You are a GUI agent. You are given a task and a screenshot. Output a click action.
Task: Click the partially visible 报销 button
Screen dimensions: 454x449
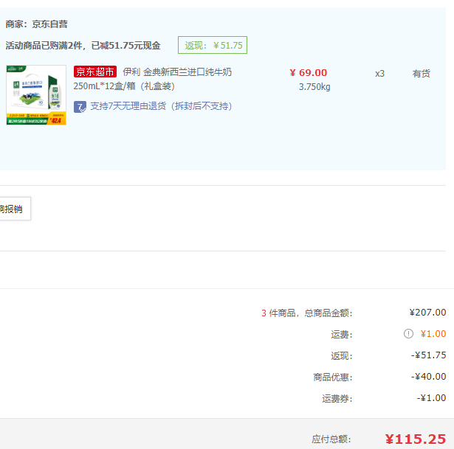(x=15, y=209)
